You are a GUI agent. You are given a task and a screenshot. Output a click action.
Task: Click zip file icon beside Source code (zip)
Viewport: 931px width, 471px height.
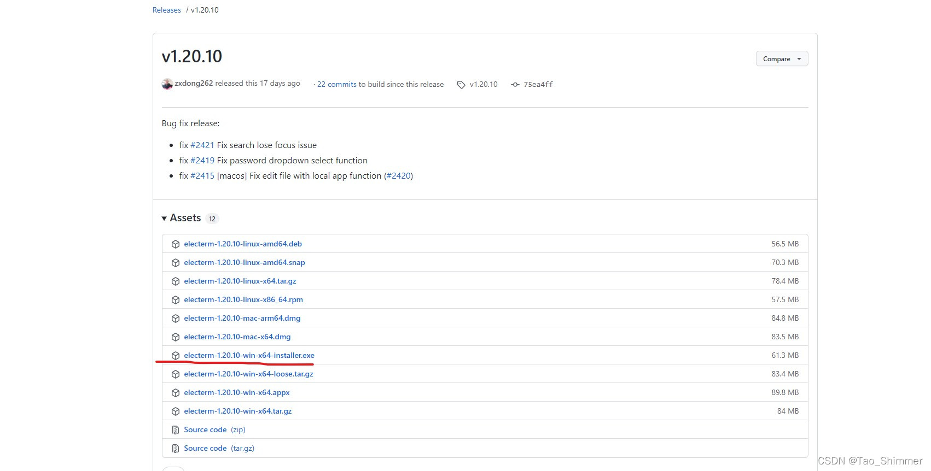[176, 430]
